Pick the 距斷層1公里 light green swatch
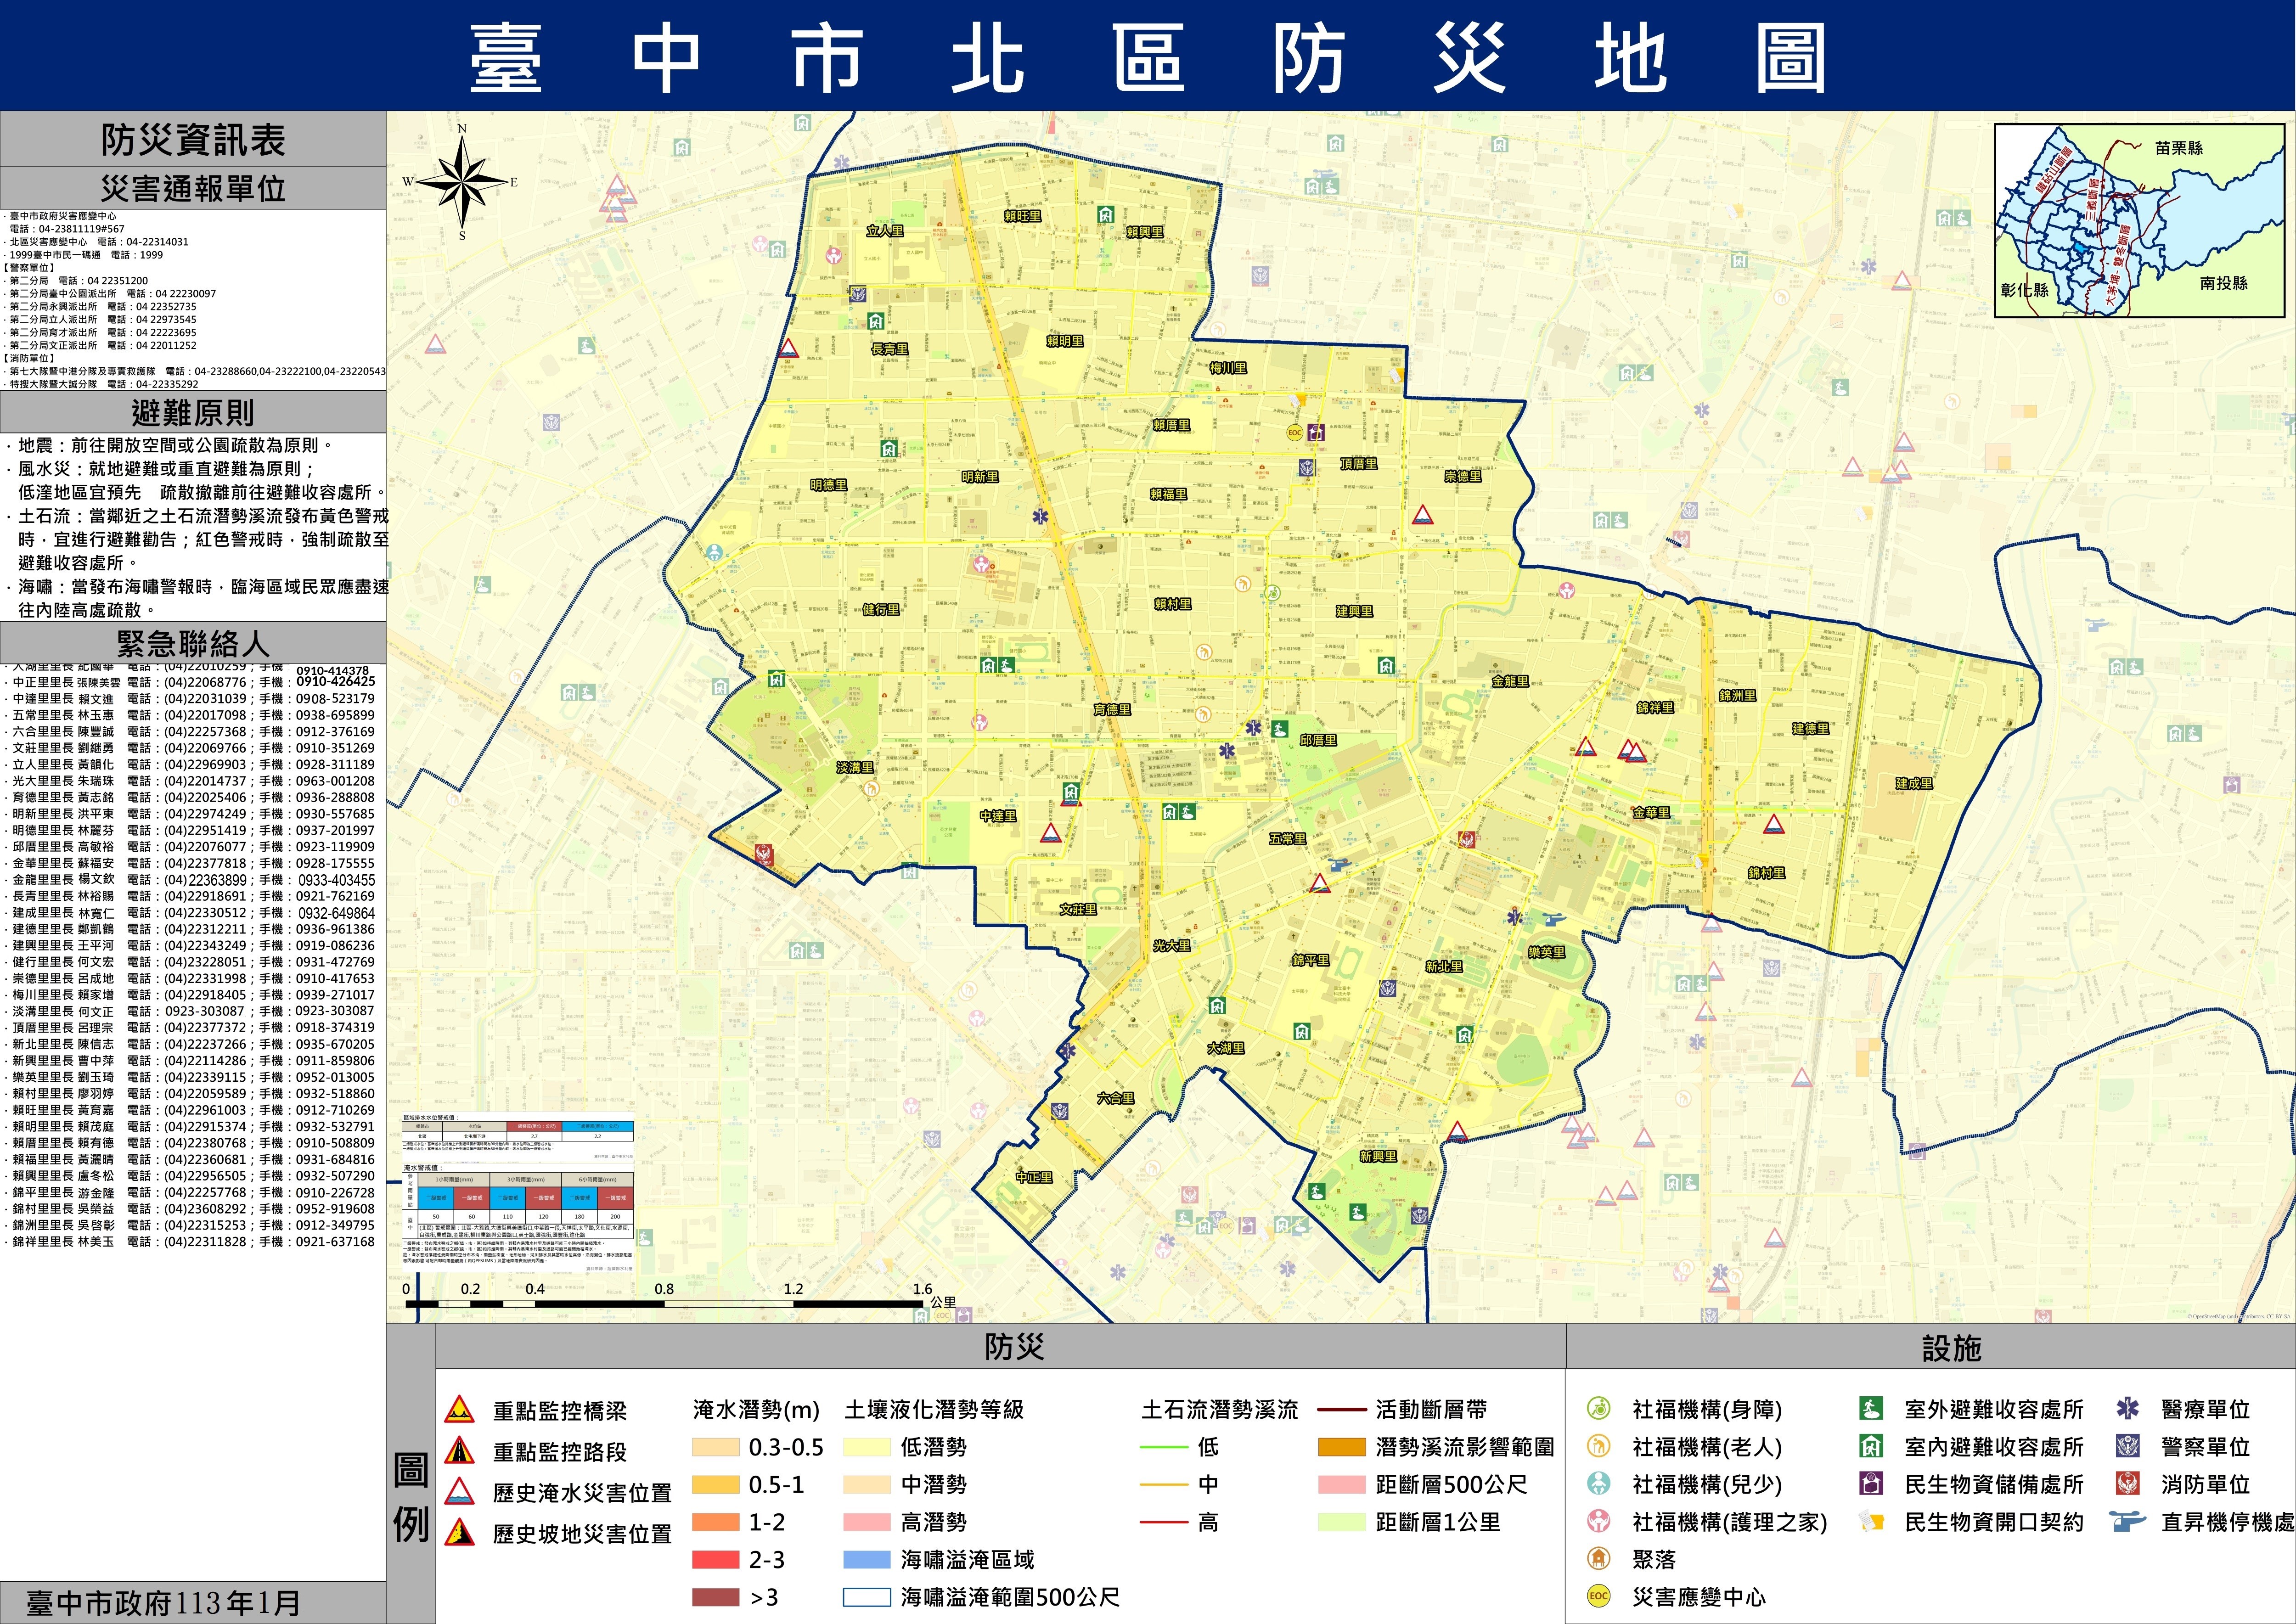The height and width of the screenshot is (1624, 2296). point(1341,1522)
